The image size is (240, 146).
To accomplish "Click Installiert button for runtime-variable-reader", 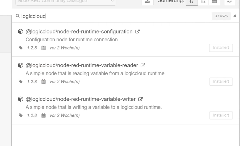I will [221, 82].
